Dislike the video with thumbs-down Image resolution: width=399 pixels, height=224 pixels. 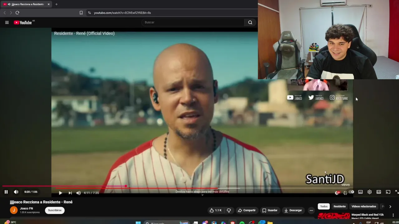(229, 210)
